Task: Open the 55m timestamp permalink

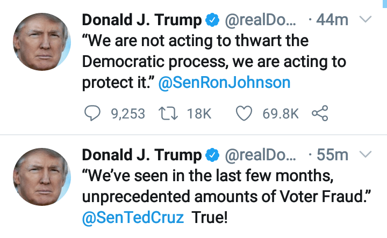Action: tap(333, 155)
